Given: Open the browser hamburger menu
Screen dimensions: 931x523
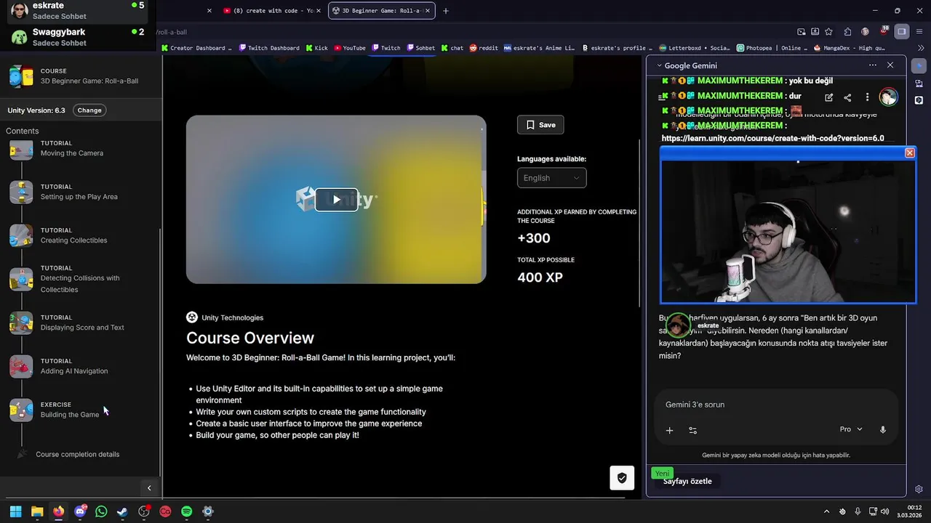Looking at the screenshot, I should click(920, 32).
